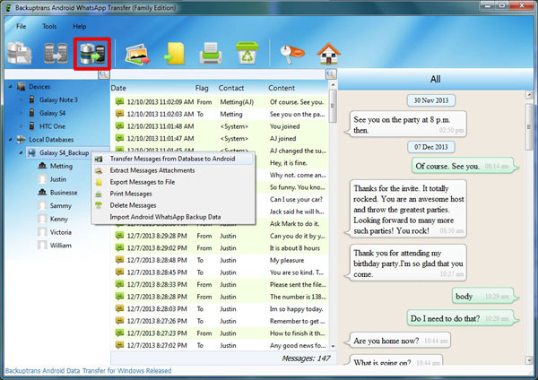This screenshot has width=538, height=380.
Task: Click the Galaxy Note 3 phone icon
Action: pos(31,99)
